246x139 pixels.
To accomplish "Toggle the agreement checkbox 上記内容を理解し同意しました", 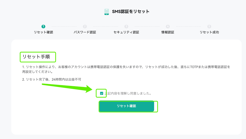I will (102, 93).
